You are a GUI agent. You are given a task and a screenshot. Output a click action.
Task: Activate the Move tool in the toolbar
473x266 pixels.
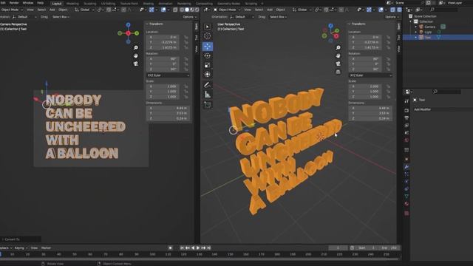[x=207, y=46]
